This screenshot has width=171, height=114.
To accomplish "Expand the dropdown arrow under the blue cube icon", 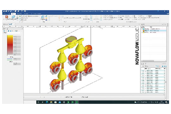I will tap(13, 20).
